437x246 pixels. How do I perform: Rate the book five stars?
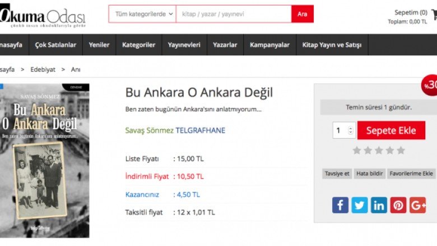tap(401, 150)
